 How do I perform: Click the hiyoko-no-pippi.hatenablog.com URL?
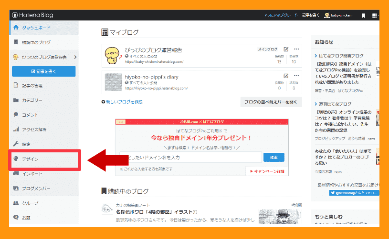tap(156, 88)
